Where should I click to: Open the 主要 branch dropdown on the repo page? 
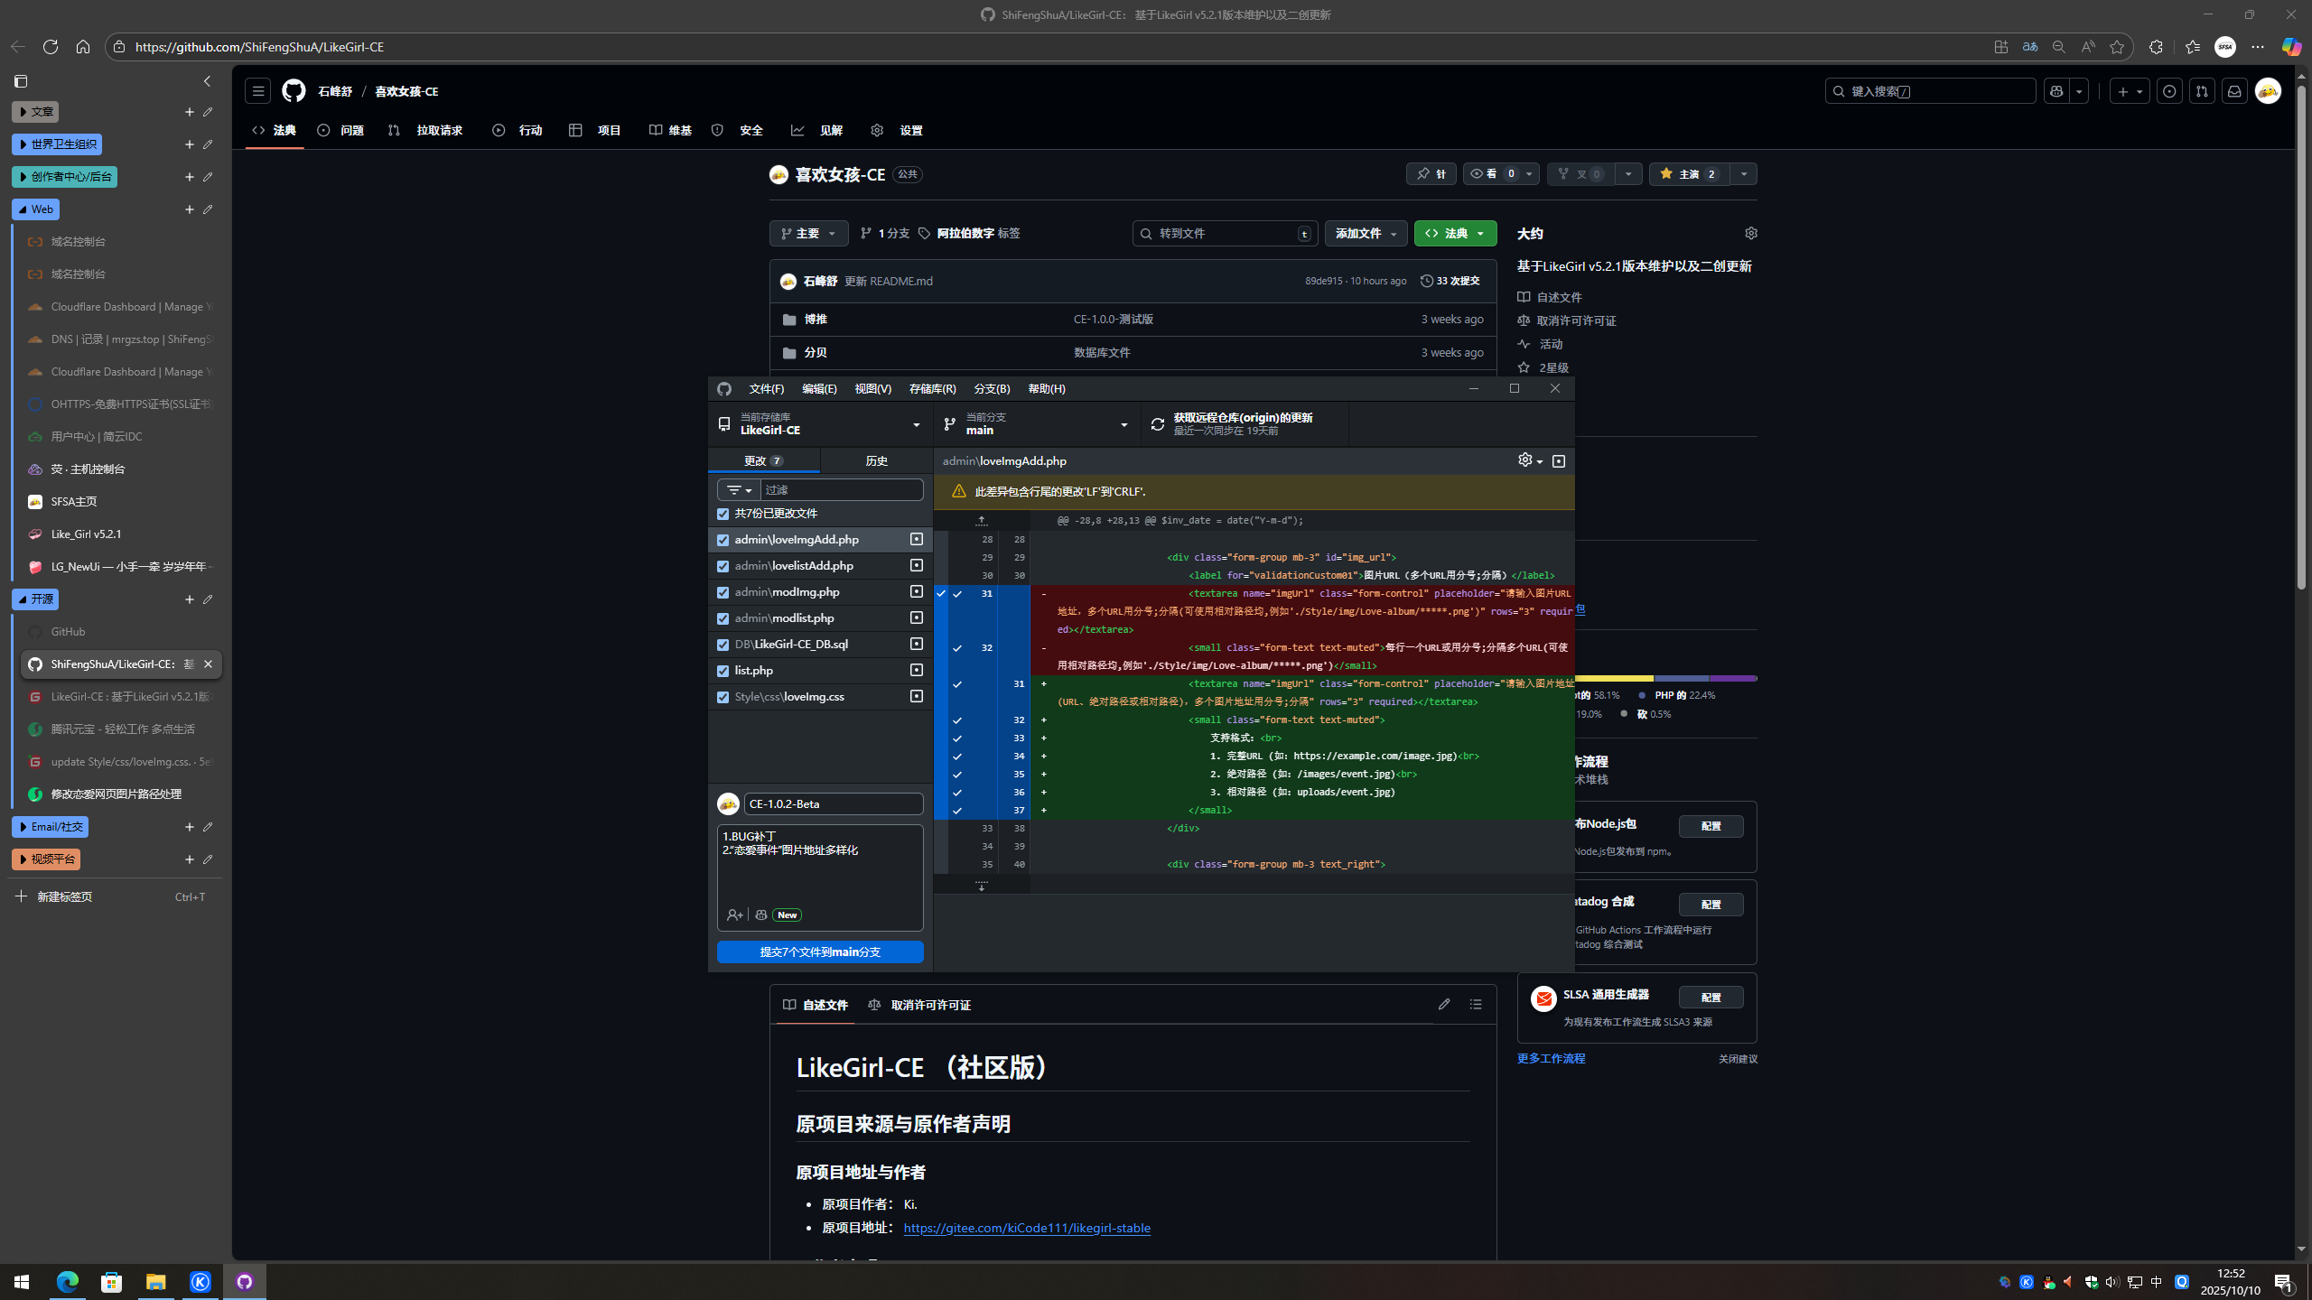coord(807,233)
